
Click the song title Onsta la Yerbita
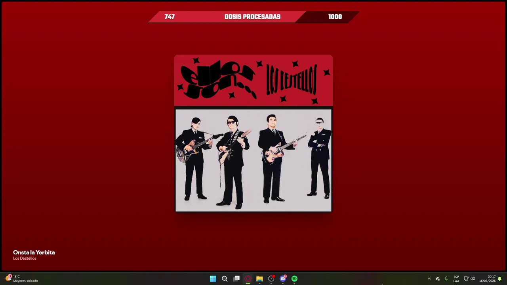point(34,252)
